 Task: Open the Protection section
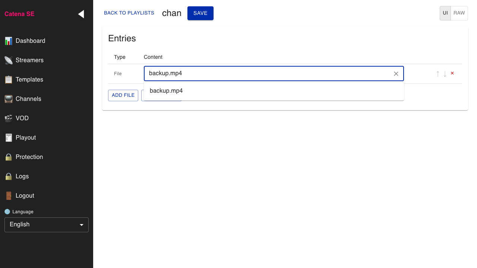coord(29,157)
